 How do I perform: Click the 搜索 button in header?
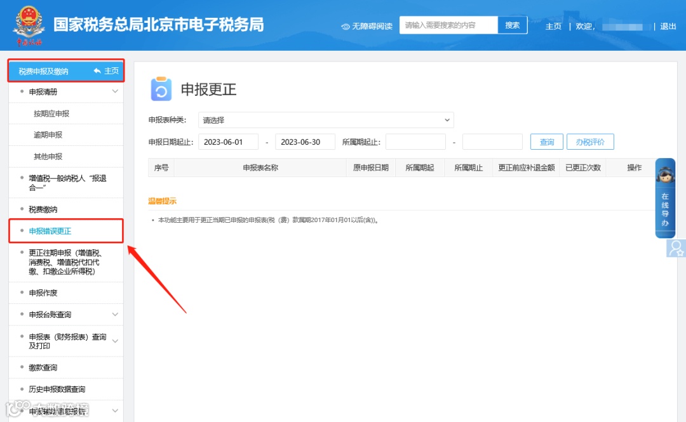click(513, 25)
